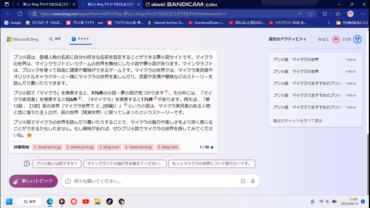
Task: Open recent chat from 午後7:54
Action: (x=315, y=72)
